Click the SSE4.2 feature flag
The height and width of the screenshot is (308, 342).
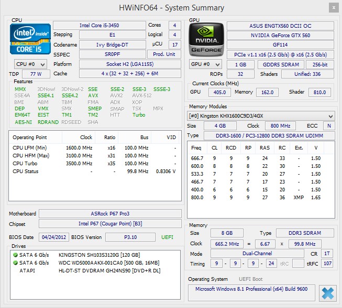pyautogui.click(x=70, y=96)
